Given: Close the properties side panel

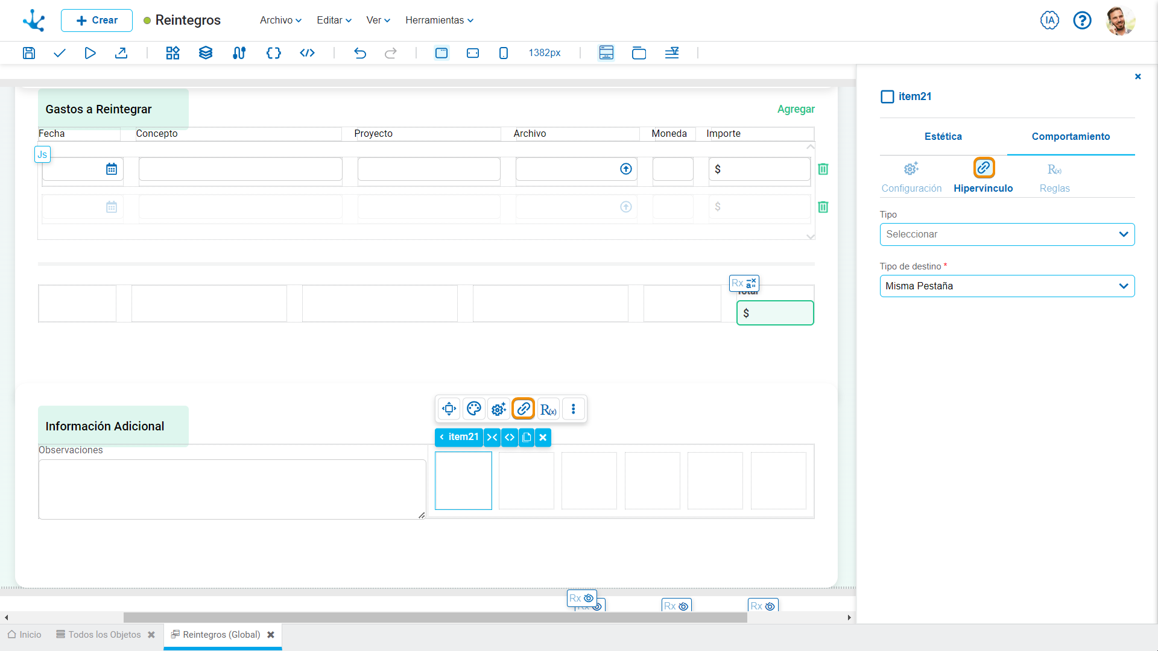Looking at the screenshot, I should click(x=1138, y=77).
